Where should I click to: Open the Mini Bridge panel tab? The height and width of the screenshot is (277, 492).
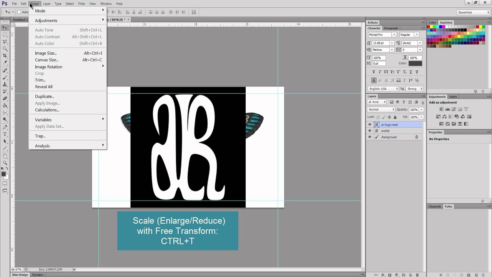20,275
